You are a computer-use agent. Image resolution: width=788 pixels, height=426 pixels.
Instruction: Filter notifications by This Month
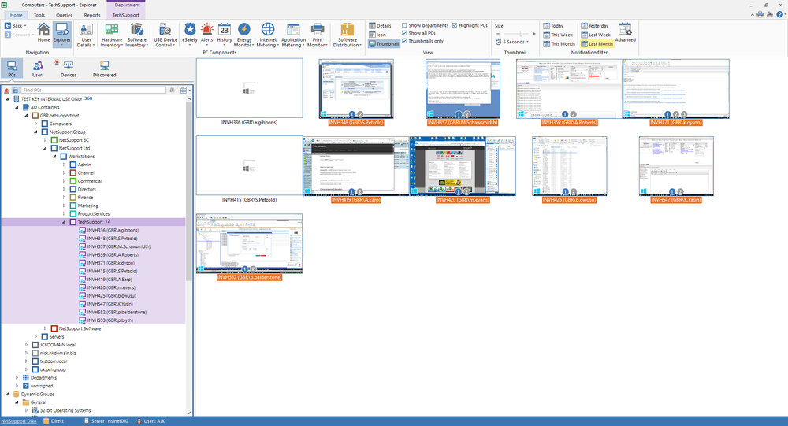pos(559,44)
